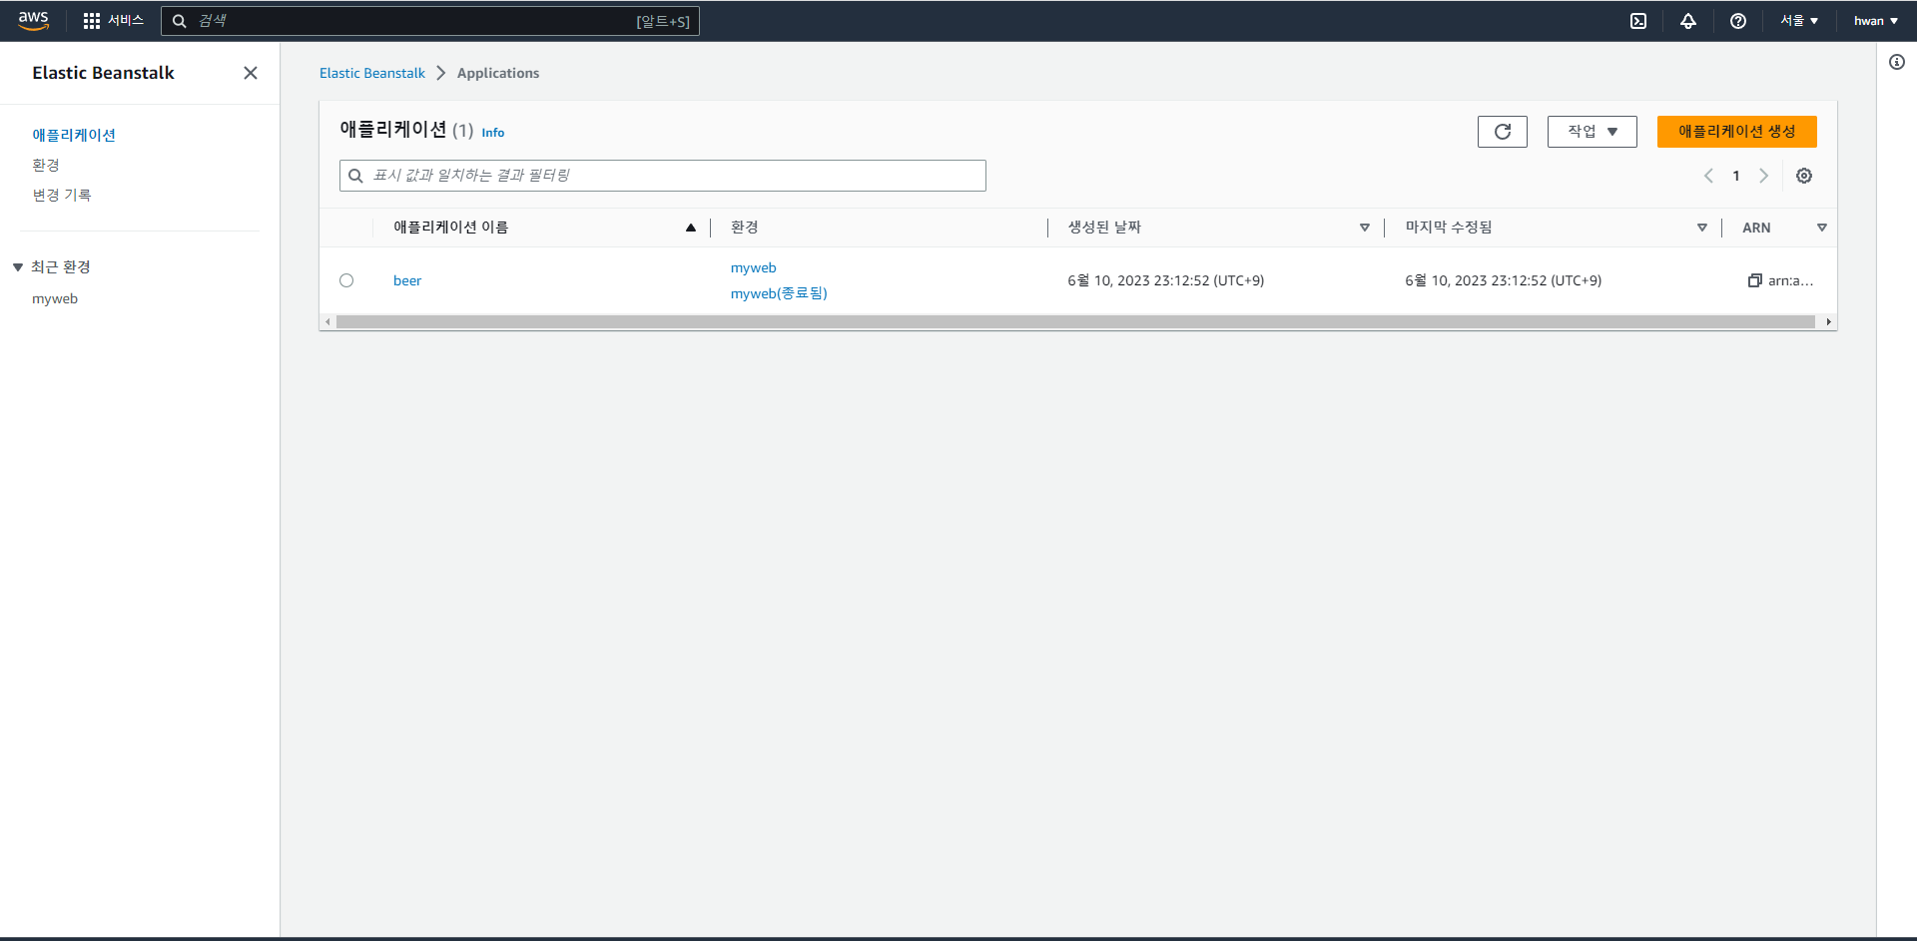Click the Info link beside 애플리케이션
This screenshot has width=1917, height=941.
pos(493,133)
